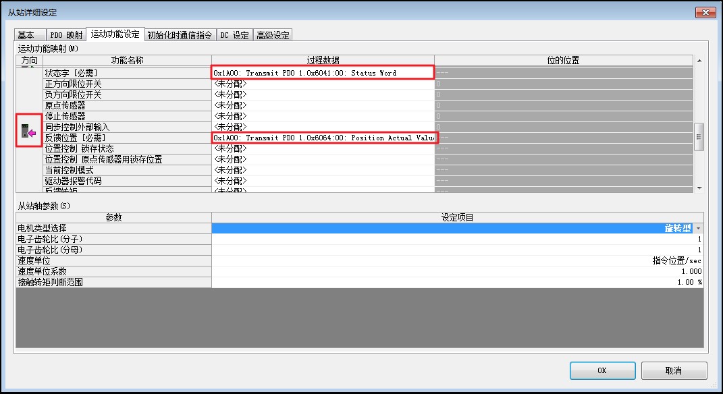Switch to the 基本 tab
Image resolution: width=723 pixels, height=394 pixels.
click(26, 35)
